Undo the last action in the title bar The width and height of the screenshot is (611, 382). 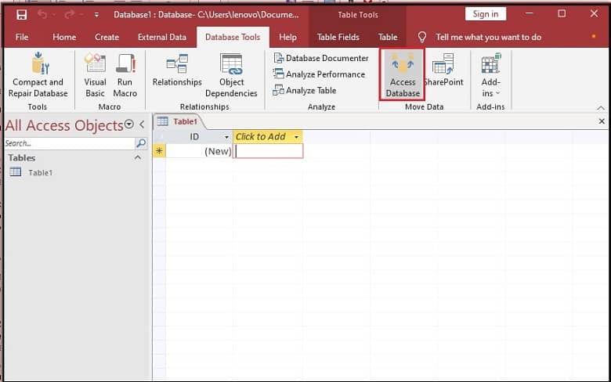point(42,15)
